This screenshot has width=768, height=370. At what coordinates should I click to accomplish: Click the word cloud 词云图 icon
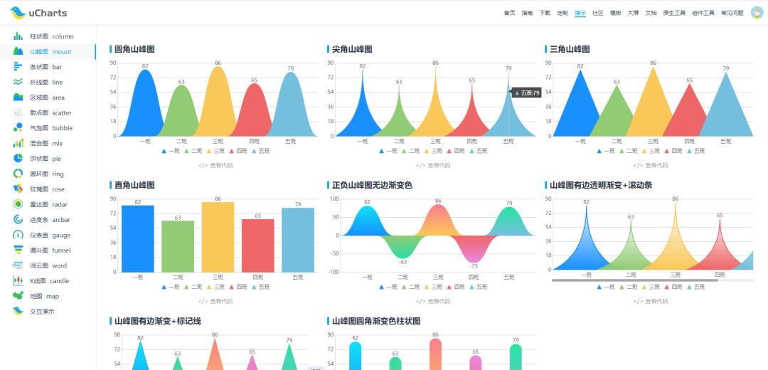click(18, 265)
